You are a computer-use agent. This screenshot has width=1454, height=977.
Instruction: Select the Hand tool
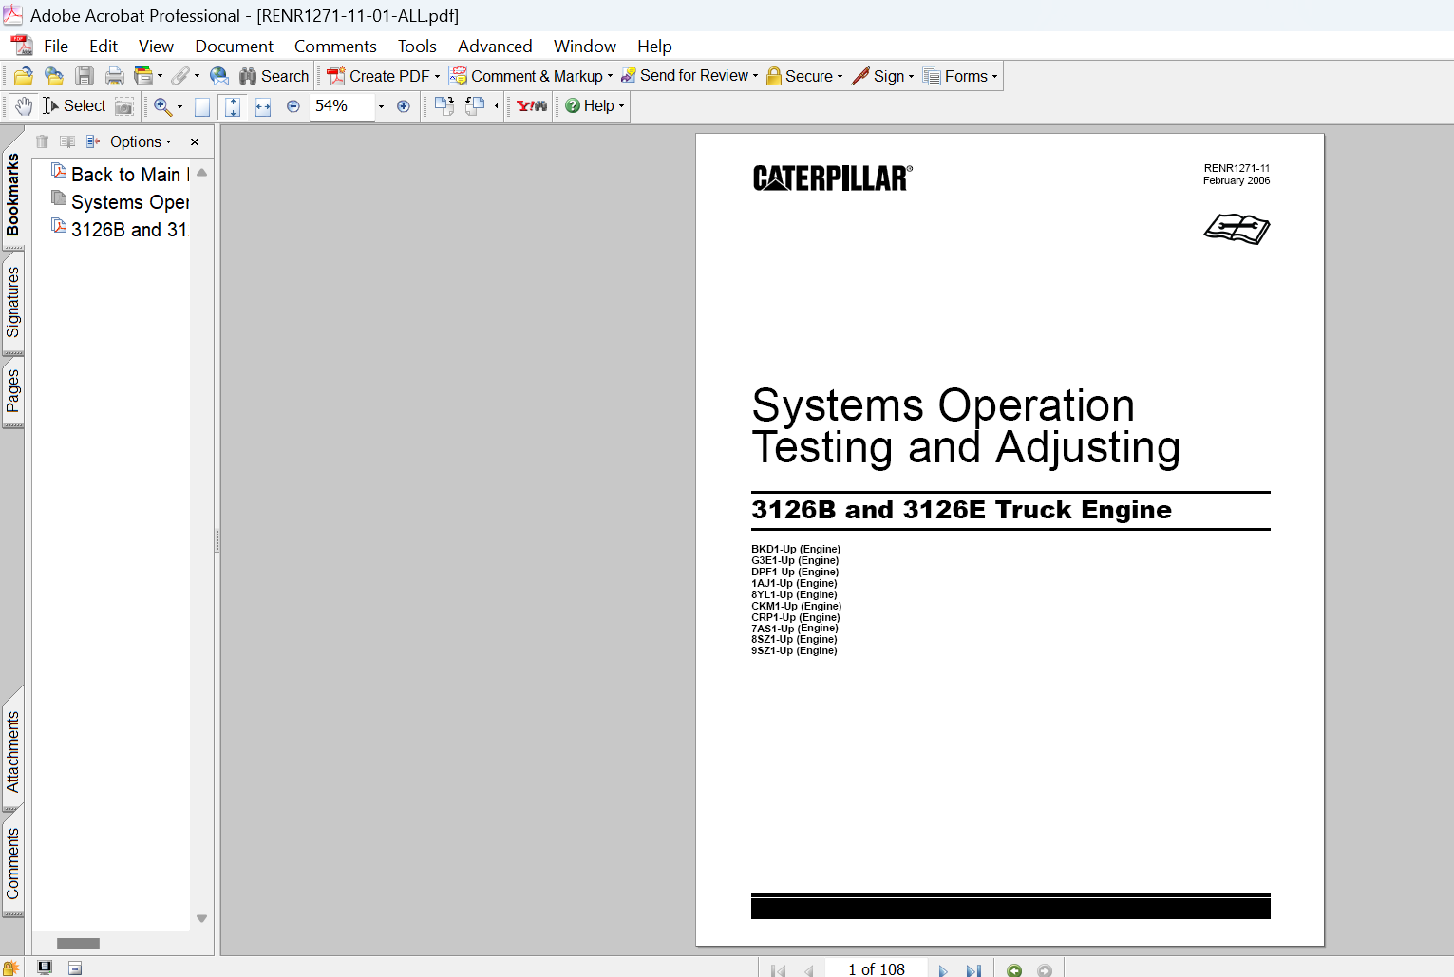pos(24,106)
